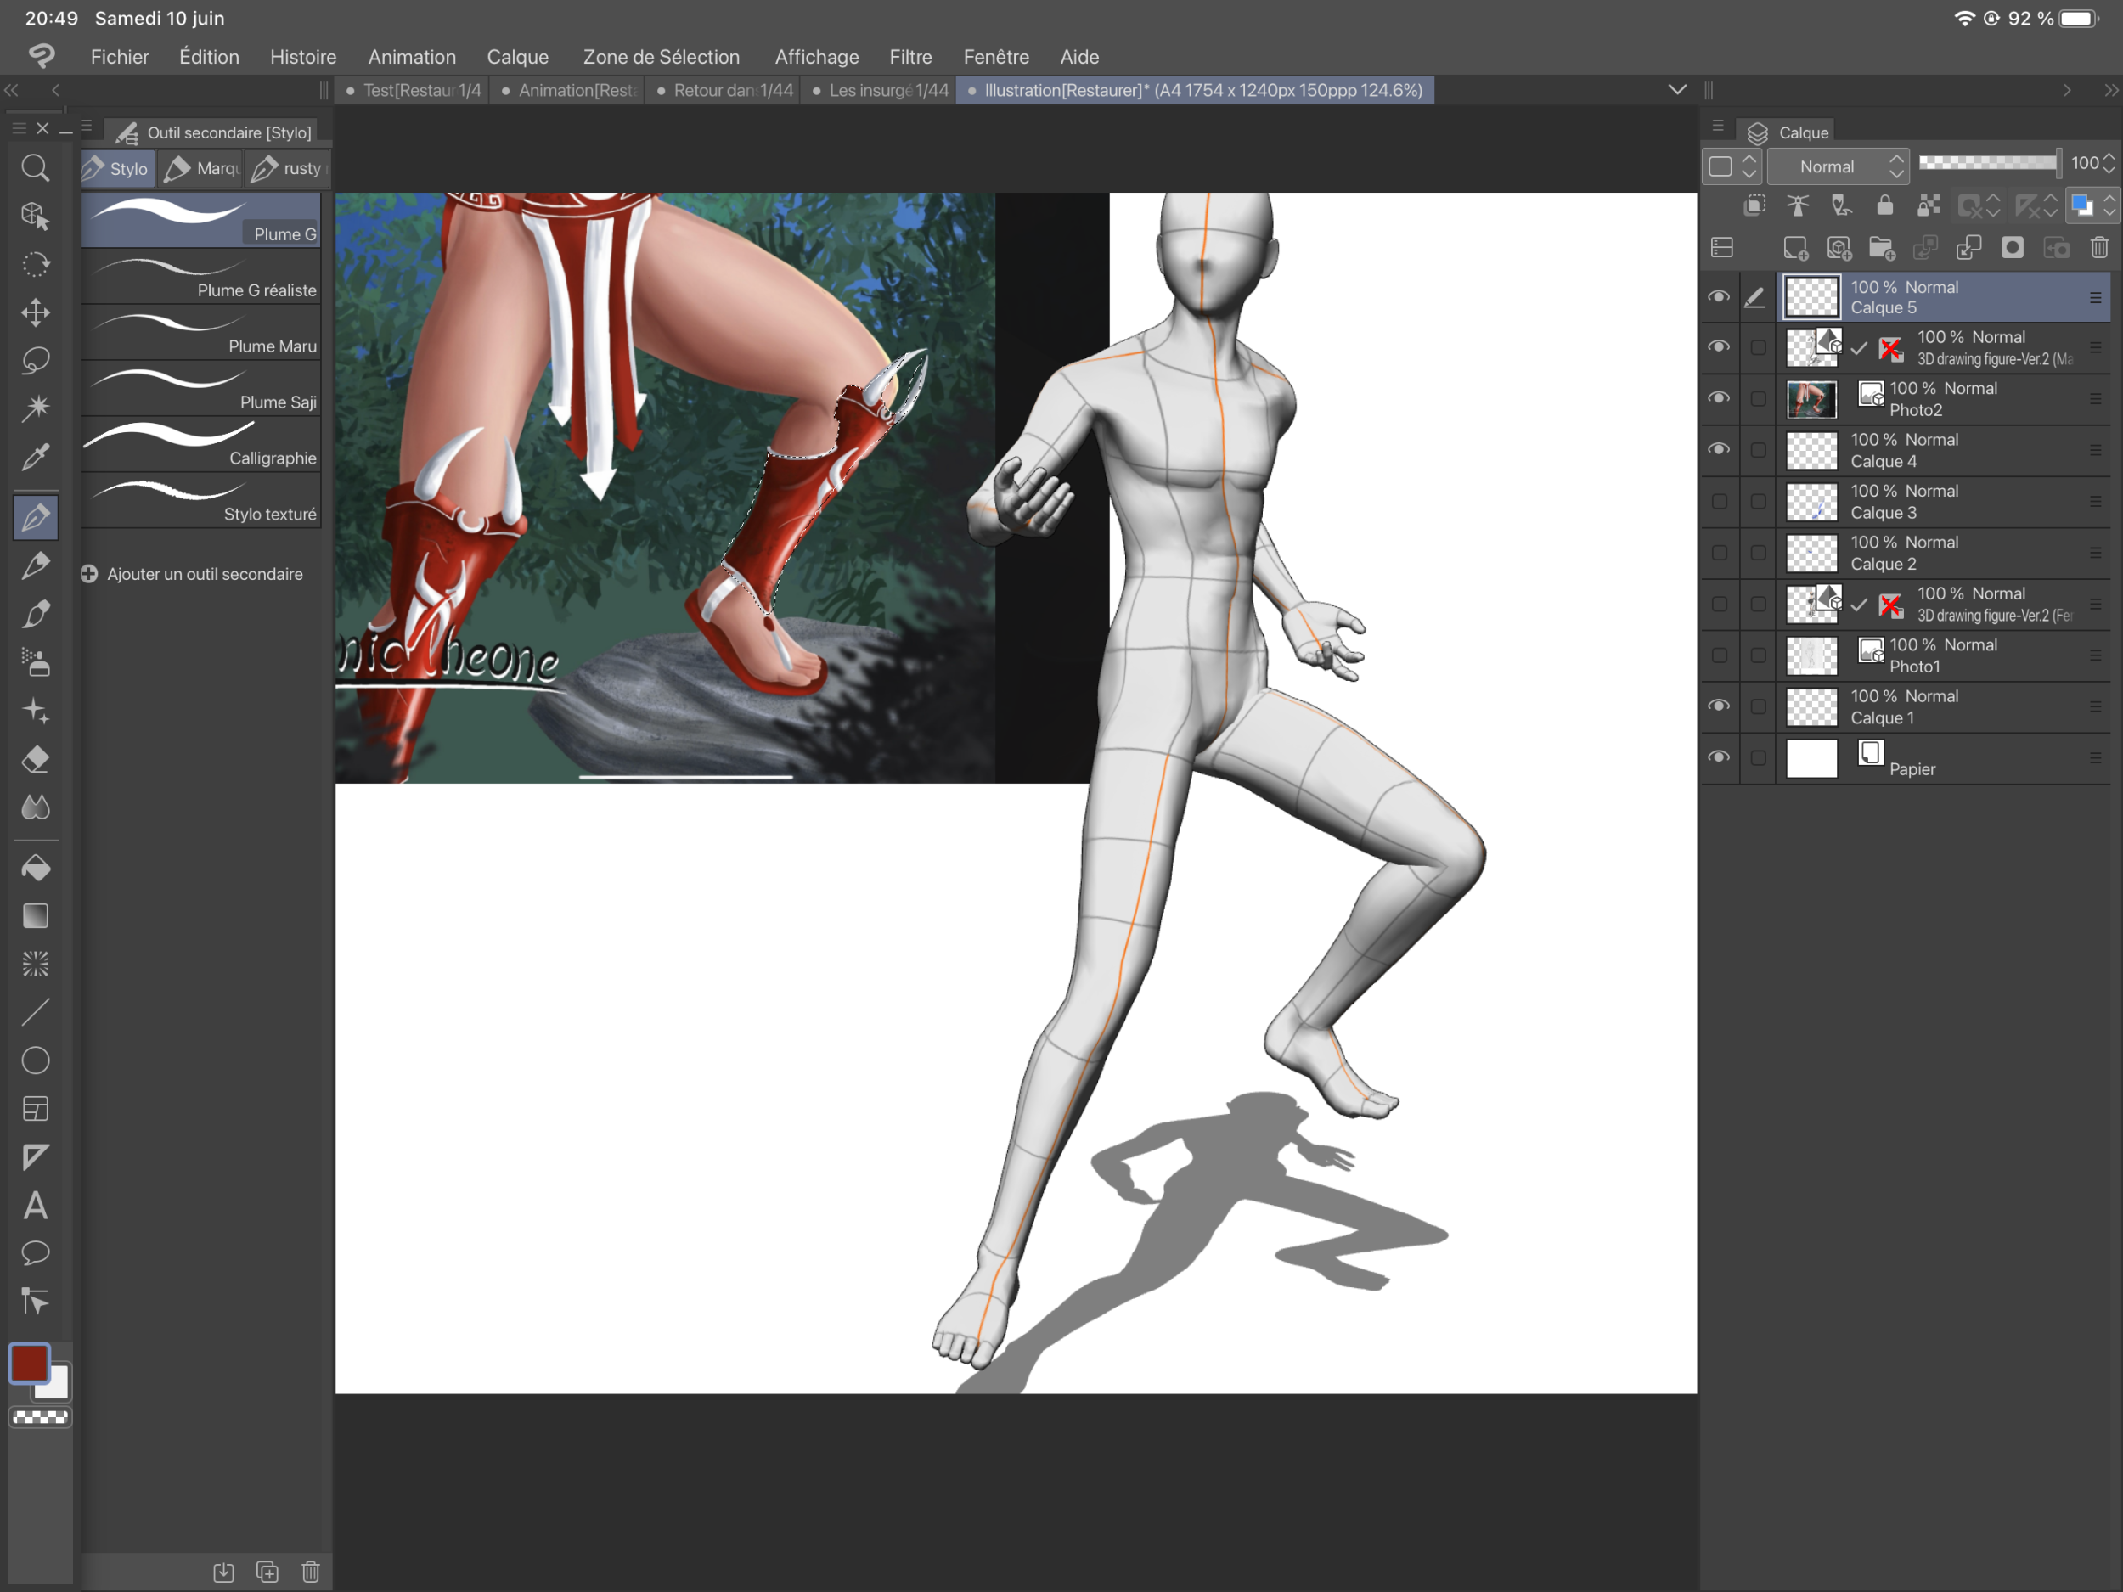Viewport: 2123px width, 1592px height.
Task: Delete layer using trash icon
Action: click(x=2099, y=249)
